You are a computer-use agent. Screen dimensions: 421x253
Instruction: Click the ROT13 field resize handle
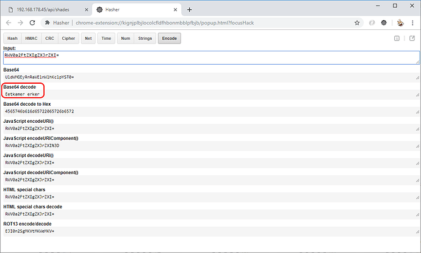[x=417, y=232]
